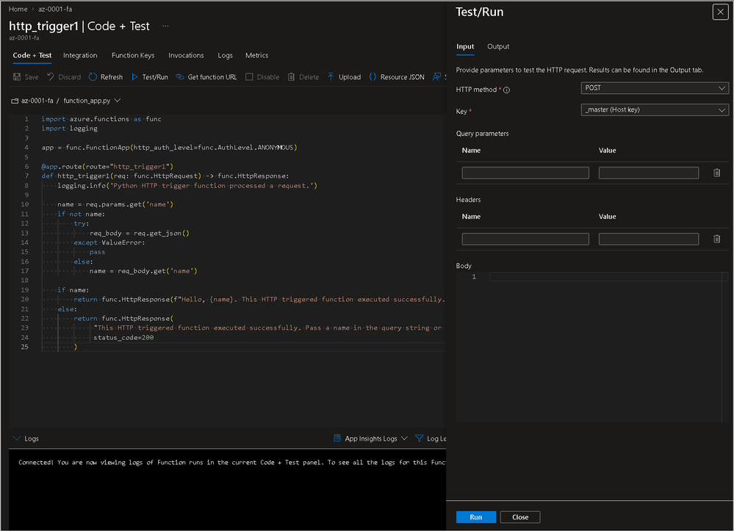Click the feedback person icon after Resource JSON
Image resolution: width=734 pixels, height=531 pixels.
tap(436, 76)
